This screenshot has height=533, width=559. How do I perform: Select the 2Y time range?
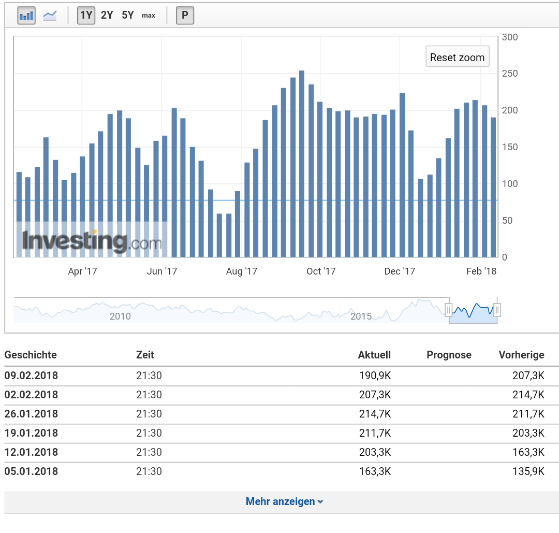click(x=107, y=16)
